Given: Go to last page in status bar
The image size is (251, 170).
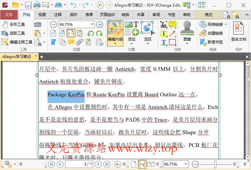Looking at the screenshot, I should [106, 164].
